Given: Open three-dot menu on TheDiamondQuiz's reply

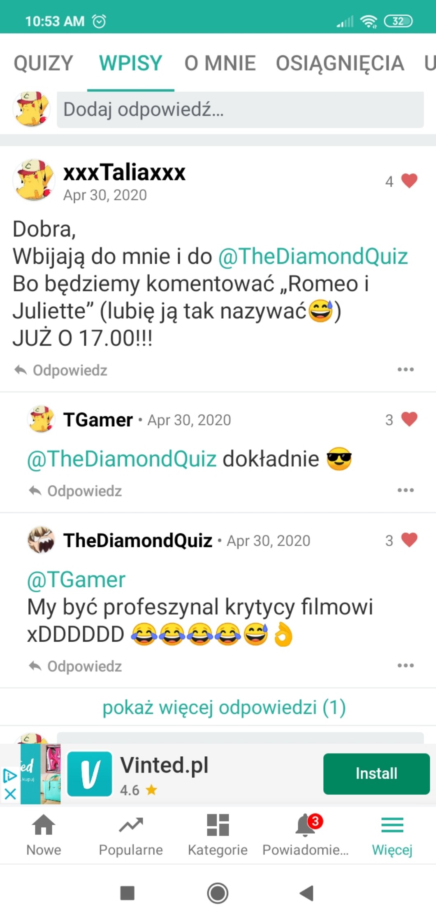Looking at the screenshot, I should (x=406, y=665).
